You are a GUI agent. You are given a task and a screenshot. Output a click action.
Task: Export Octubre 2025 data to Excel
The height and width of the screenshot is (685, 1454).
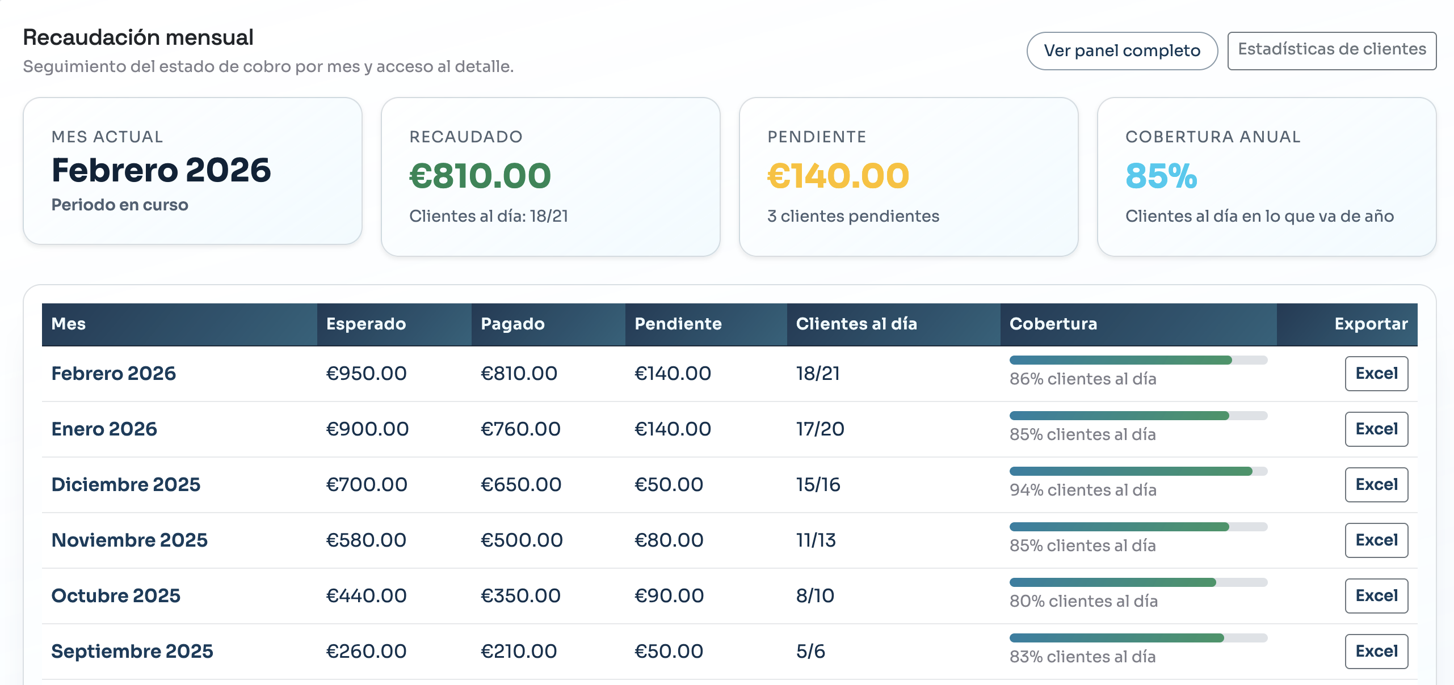[1377, 595]
